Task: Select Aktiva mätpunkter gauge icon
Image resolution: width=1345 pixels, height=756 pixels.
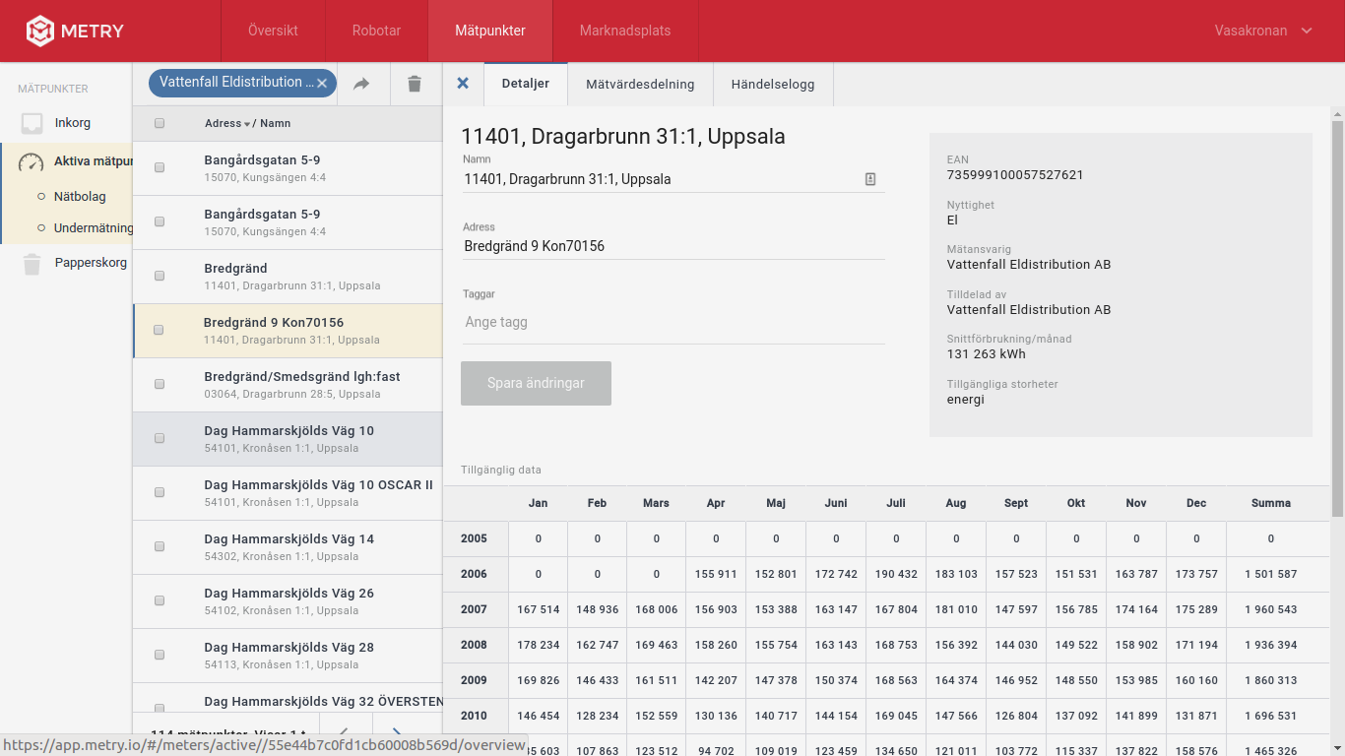Action: (32, 161)
